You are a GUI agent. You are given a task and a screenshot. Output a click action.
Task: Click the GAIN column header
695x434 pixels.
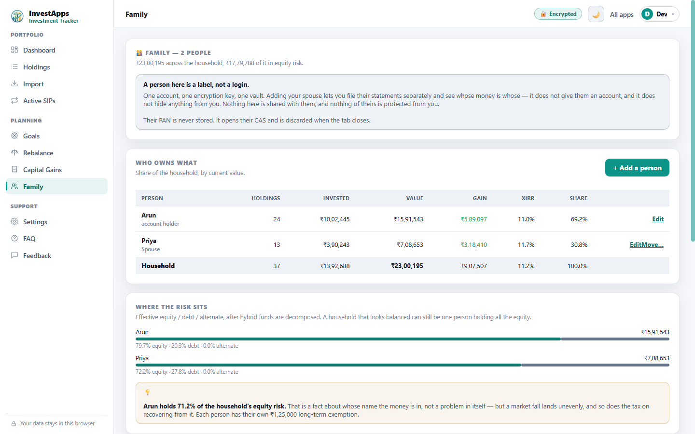pyautogui.click(x=480, y=198)
